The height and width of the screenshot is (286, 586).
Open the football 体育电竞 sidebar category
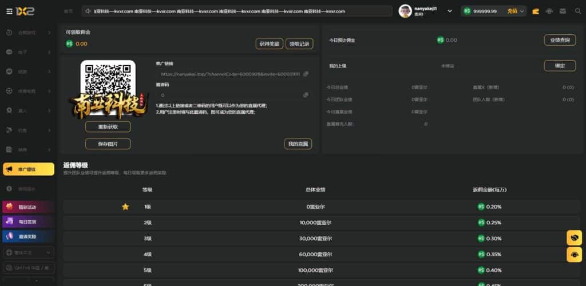[x=29, y=91]
